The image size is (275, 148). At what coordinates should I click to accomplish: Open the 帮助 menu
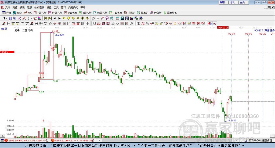pyautogui.click(x=83, y=7)
